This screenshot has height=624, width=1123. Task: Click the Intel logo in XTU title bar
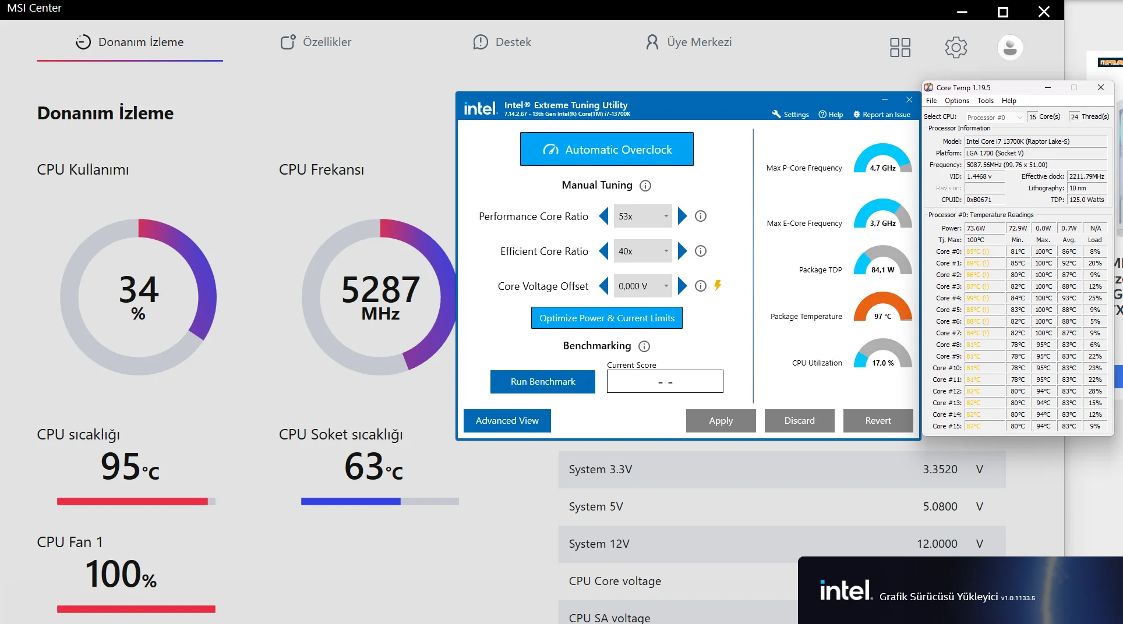pyautogui.click(x=480, y=108)
